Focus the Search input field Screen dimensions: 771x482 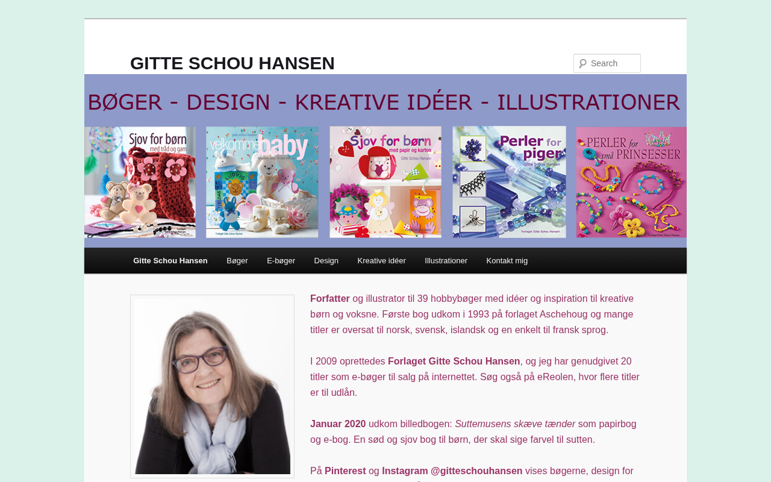607,63
